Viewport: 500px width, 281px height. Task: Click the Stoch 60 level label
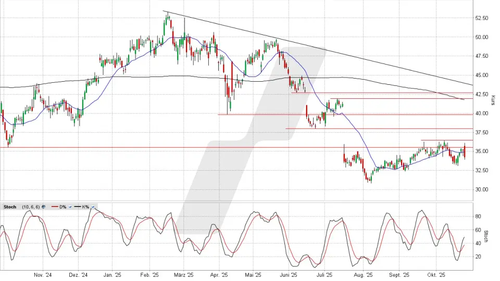click(478, 230)
